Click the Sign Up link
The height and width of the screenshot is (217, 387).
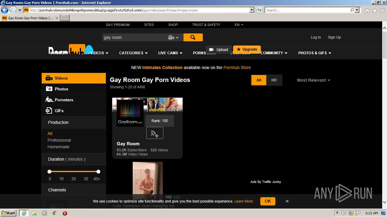pyautogui.click(x=334, y=37)
